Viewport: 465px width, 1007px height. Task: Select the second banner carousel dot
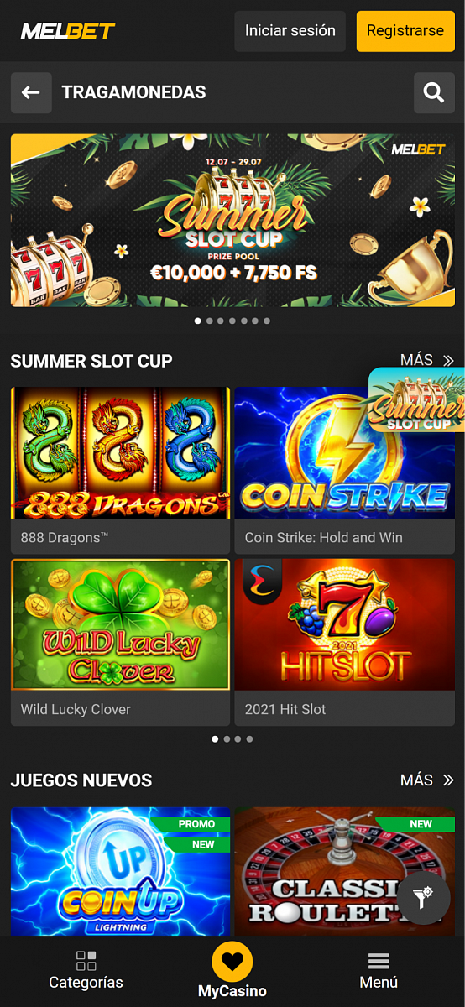[209, 321]
